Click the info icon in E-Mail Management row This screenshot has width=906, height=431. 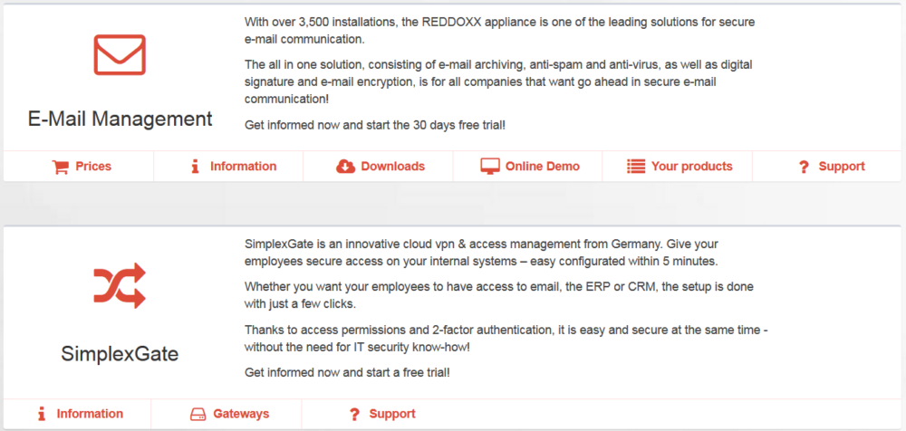196,167
